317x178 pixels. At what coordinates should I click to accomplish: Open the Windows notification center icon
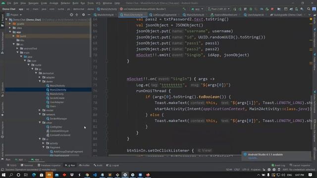coord(311,175)
